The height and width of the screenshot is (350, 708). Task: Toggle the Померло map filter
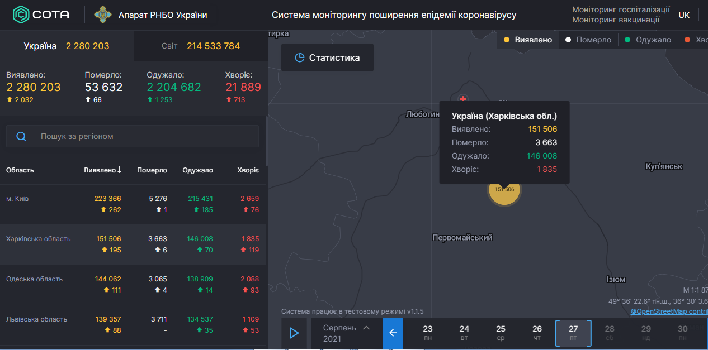click(x=588, y=40)
